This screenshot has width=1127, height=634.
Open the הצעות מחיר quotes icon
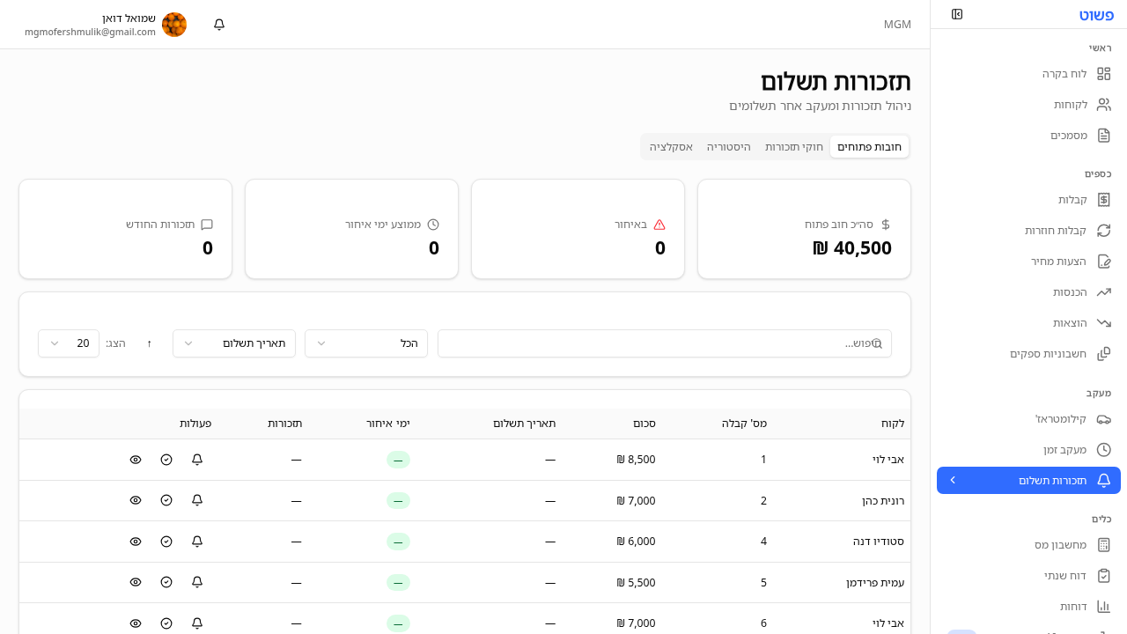pyautogui.click(x=1104, y=261)
